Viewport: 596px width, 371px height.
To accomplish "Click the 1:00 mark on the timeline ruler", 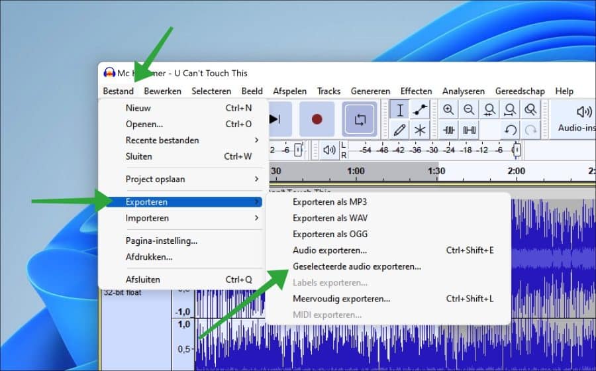I will pos(356,171).
